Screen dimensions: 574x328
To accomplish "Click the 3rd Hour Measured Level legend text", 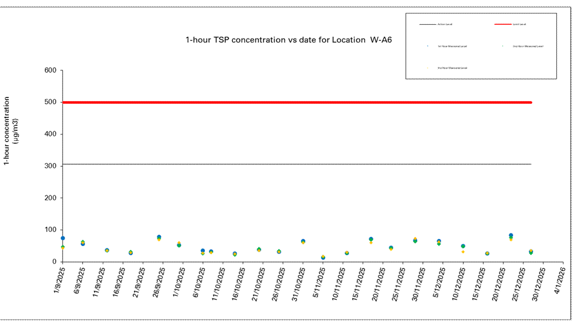I will pos(452,68).
